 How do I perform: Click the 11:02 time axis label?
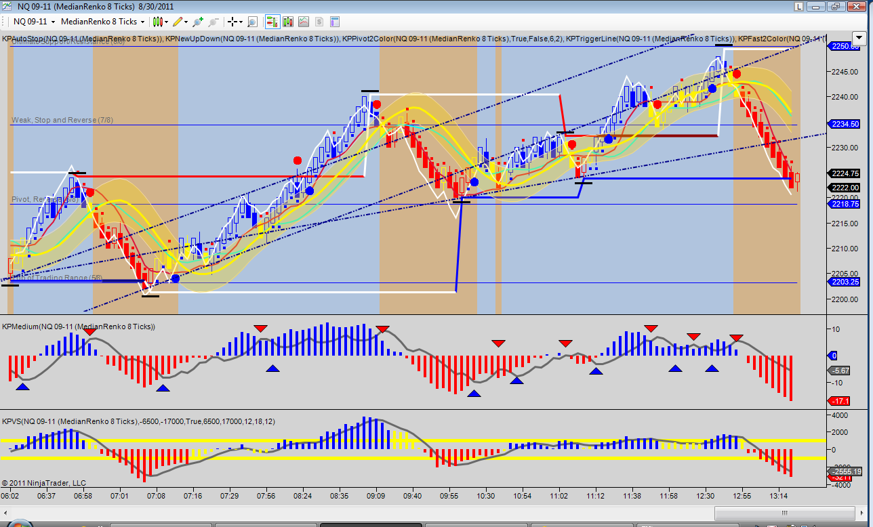[559, 496]
